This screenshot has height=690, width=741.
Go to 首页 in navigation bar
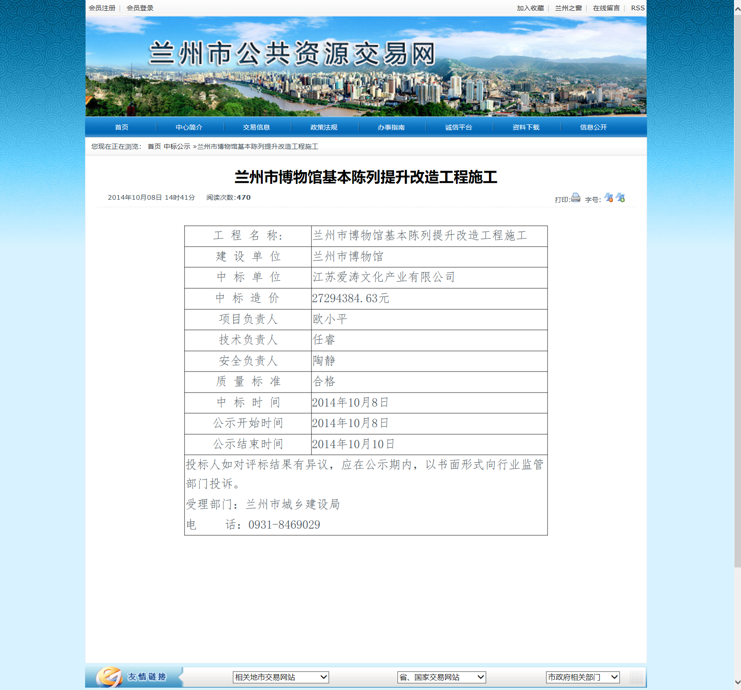[122, 127]
